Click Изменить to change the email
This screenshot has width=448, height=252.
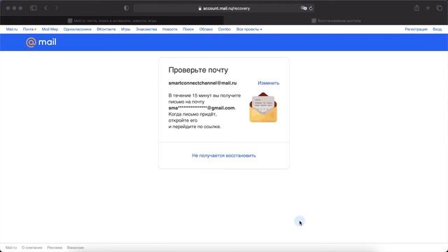point(269,83)
